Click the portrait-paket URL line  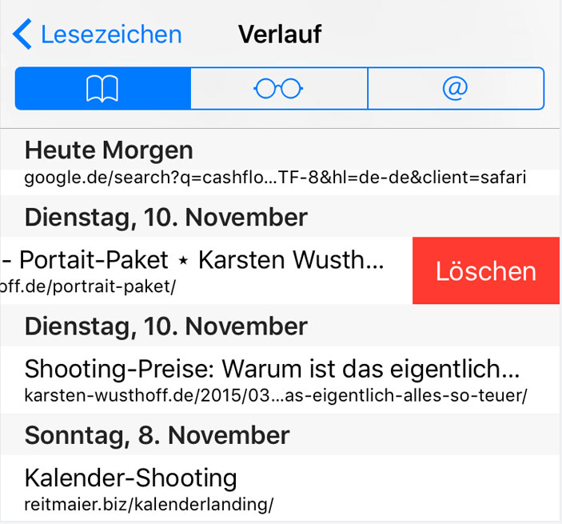click(88, 286)
